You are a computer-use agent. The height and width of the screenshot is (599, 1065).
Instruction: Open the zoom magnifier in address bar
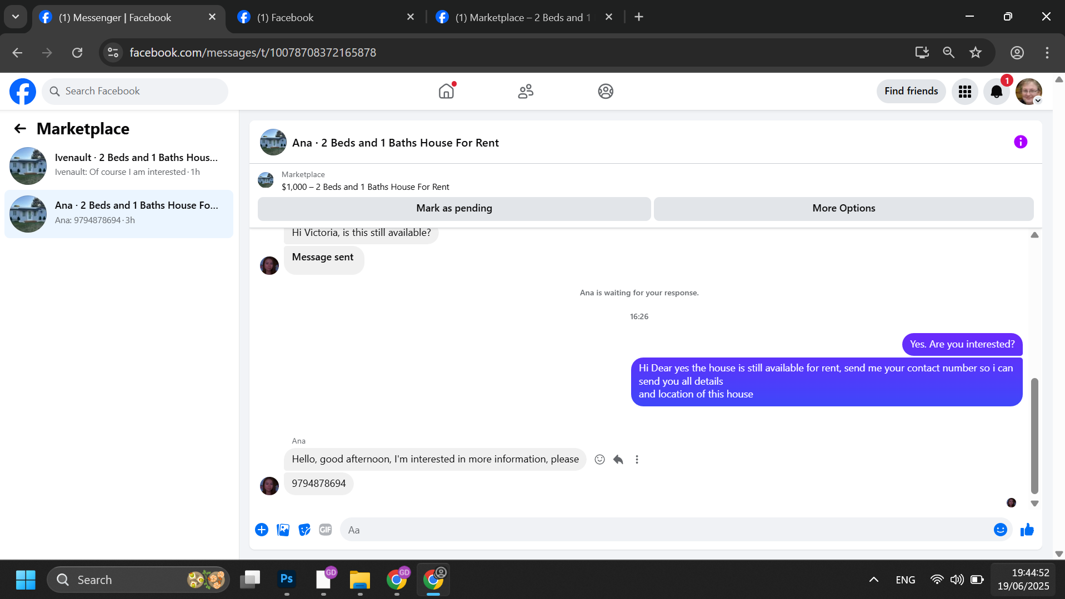coord(949,53)
